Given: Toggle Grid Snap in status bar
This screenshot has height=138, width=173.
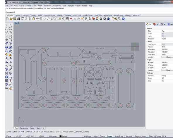Looking at the screenshot, I should point(87,136).
